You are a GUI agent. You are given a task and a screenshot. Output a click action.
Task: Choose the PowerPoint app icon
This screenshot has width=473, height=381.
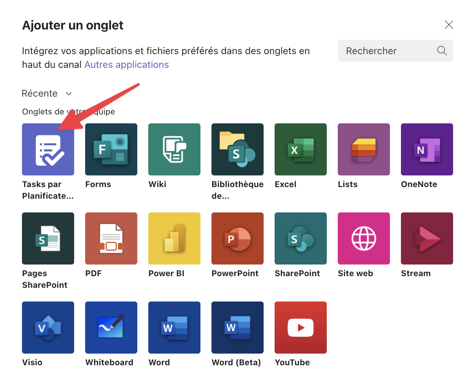tap(238, 238)
